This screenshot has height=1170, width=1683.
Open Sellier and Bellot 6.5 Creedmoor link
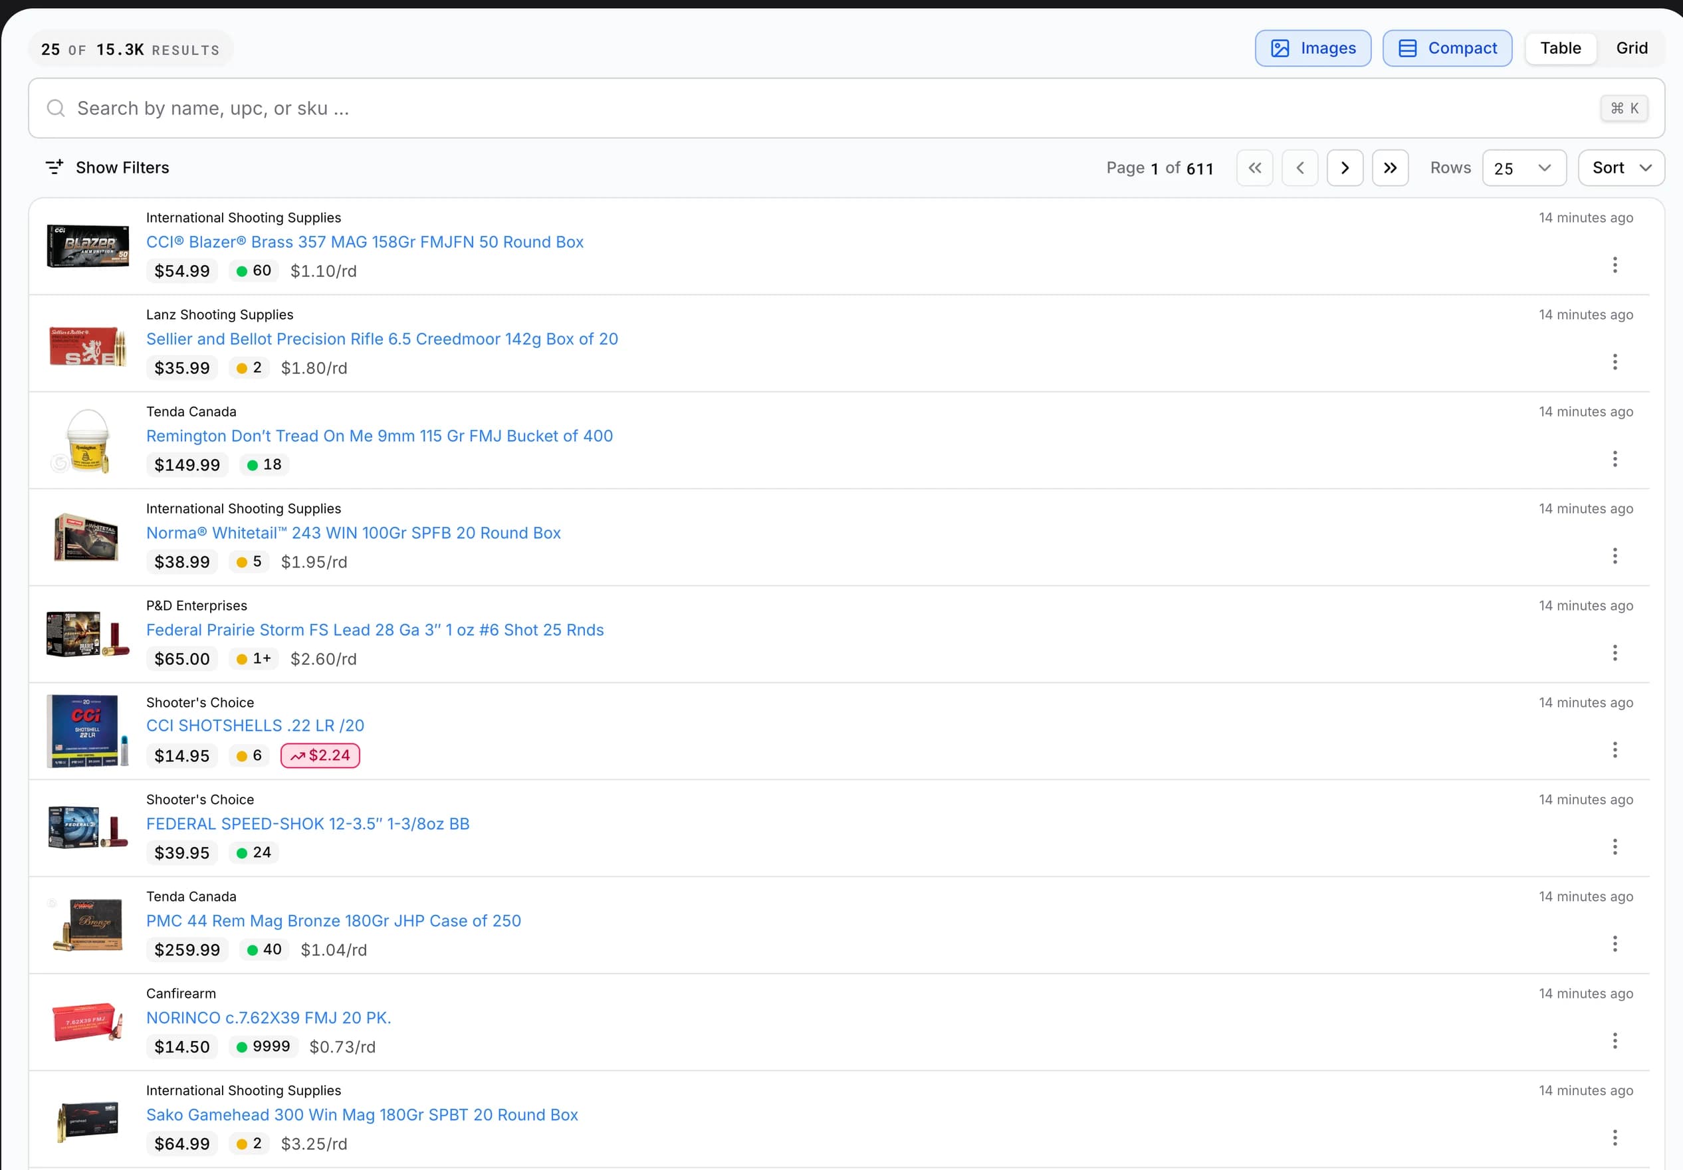(x=382, y=340)
